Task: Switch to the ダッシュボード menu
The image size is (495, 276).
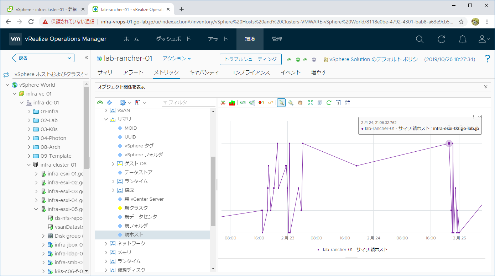Action: [173, 39]
